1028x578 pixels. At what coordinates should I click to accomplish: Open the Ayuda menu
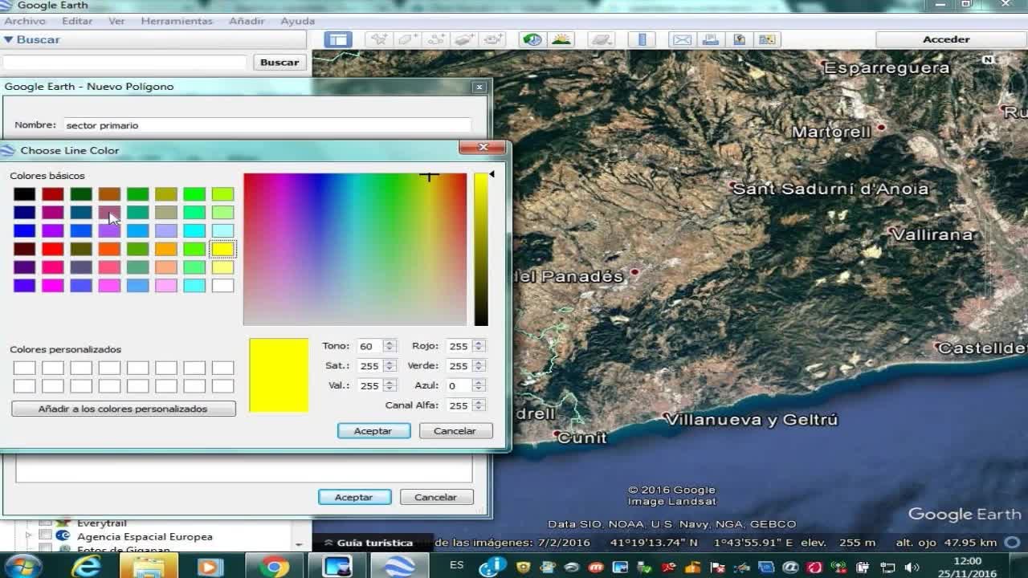click(297, 21)
